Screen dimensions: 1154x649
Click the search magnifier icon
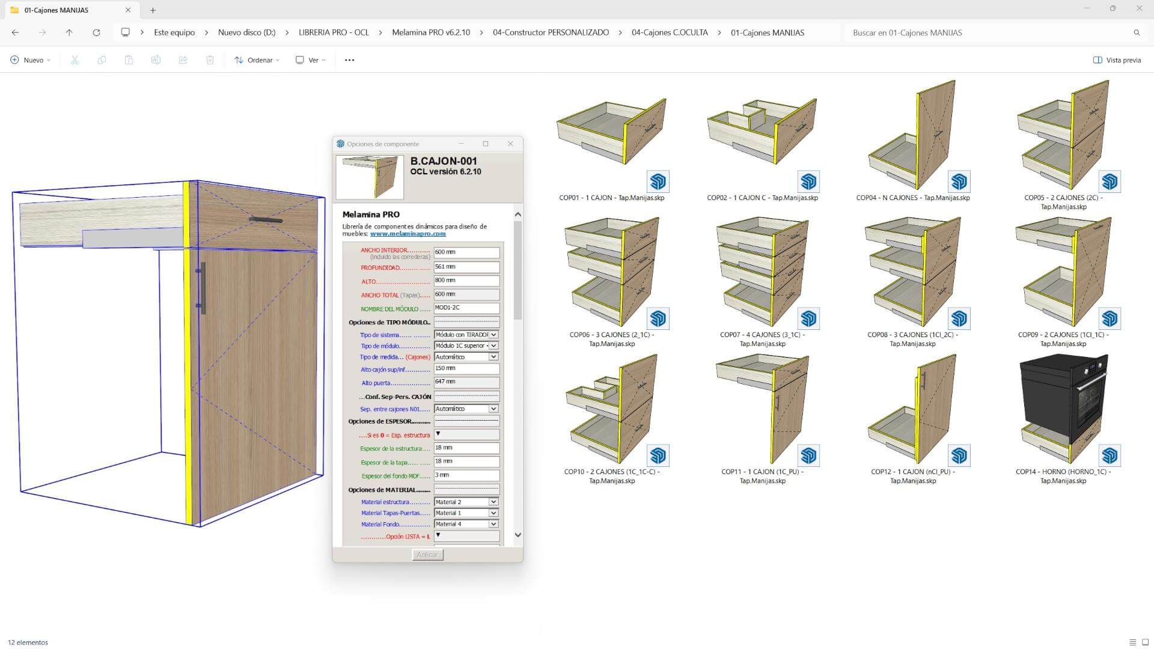[x=1137, y=32]
